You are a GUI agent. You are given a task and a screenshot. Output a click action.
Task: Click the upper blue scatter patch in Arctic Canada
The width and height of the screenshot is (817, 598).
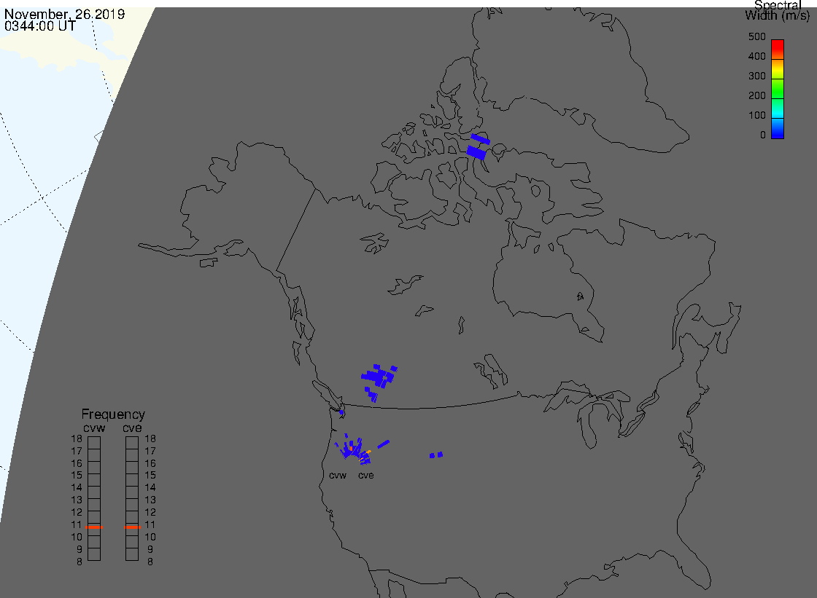480,139
